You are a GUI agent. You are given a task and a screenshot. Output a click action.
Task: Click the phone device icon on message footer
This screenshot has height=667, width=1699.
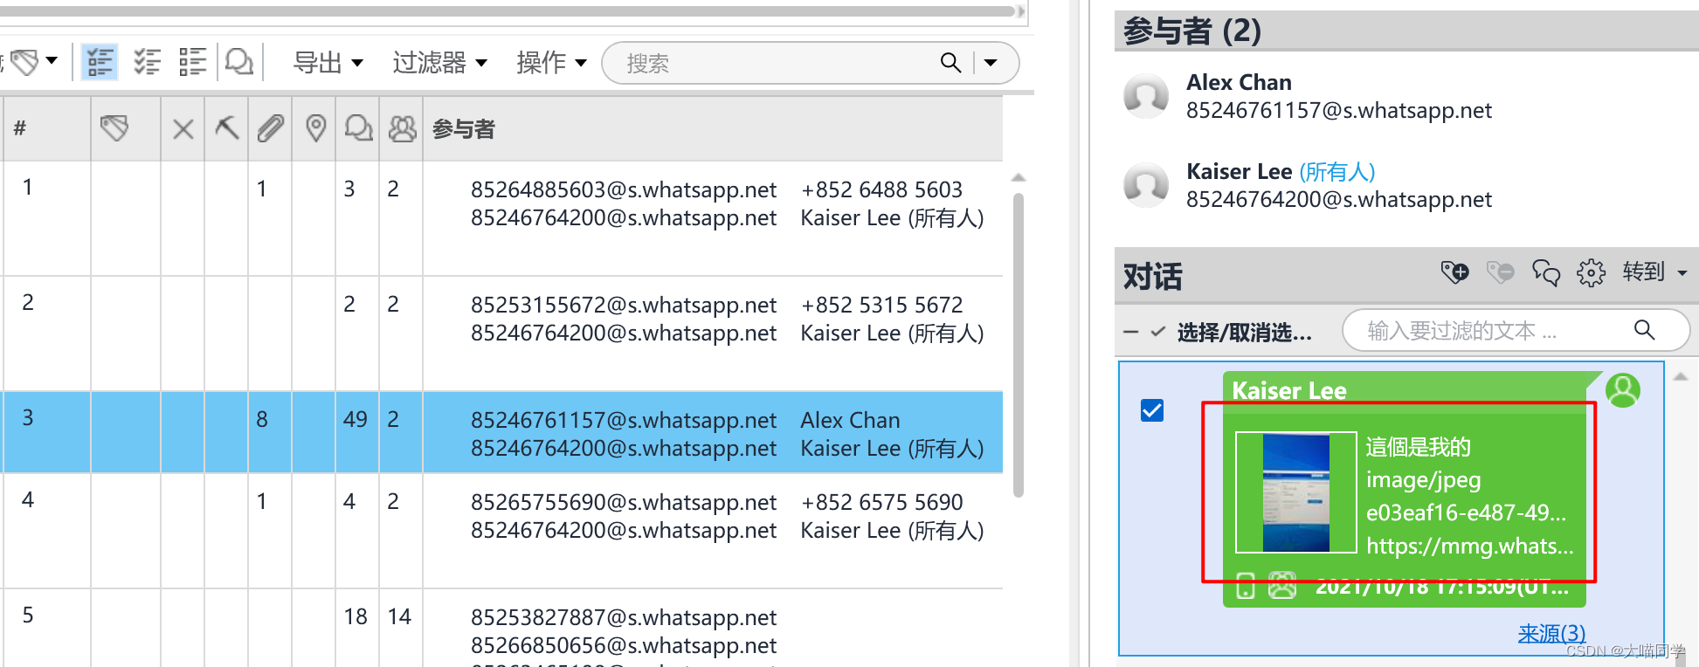(x=1246, y=588)
